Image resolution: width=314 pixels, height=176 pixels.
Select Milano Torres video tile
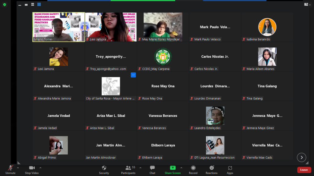[x=59, y=27]
